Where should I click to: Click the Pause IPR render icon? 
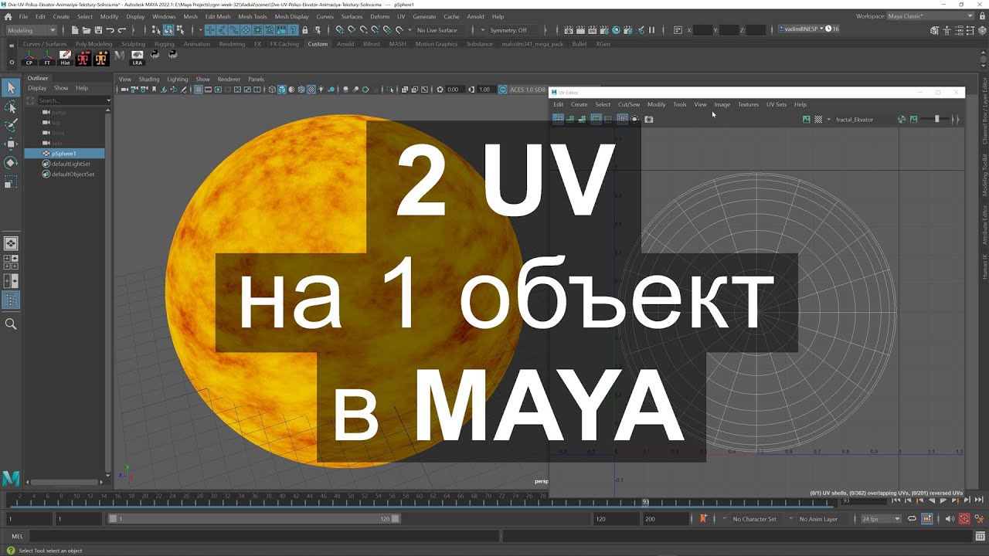click(x=651, y=30)
